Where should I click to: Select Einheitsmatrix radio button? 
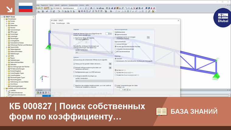[x=115, y=61]
